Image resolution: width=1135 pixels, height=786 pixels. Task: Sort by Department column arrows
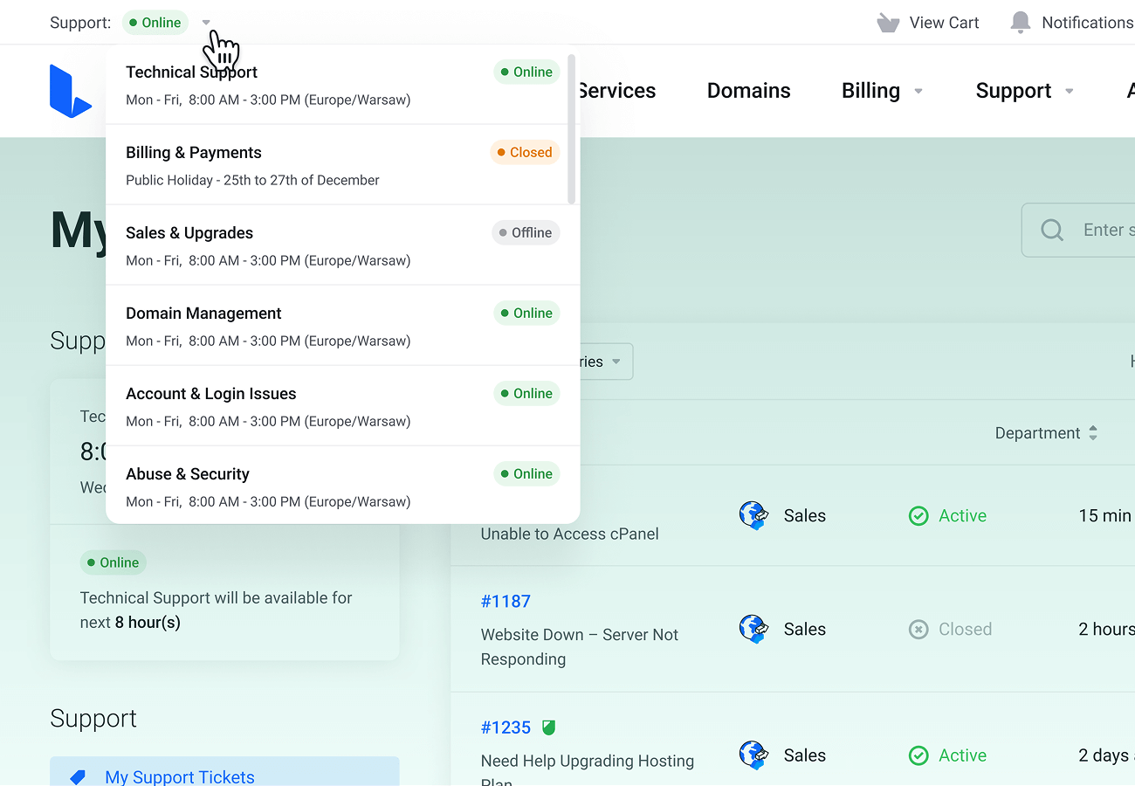click(x=1093, y=433)
